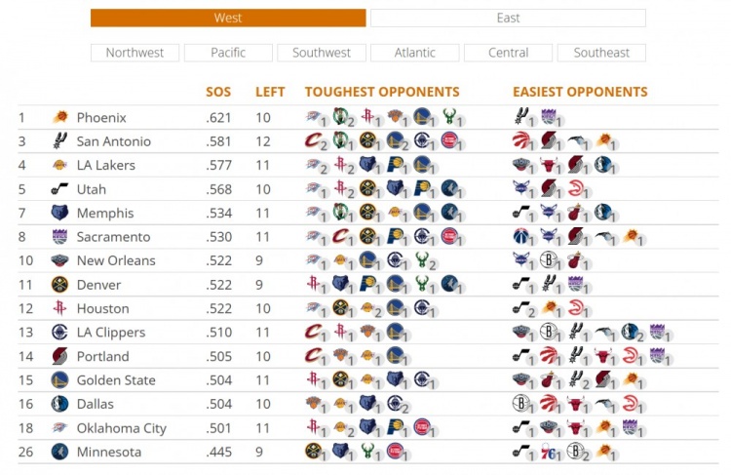The image size is (731, 475).
Task: Click the San Antonio Spurs team logo
Action: click(x=59, y=141)
